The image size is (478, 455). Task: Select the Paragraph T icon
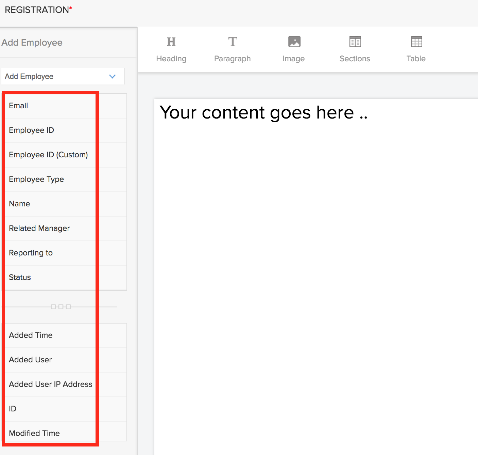(x=233, y=42)
